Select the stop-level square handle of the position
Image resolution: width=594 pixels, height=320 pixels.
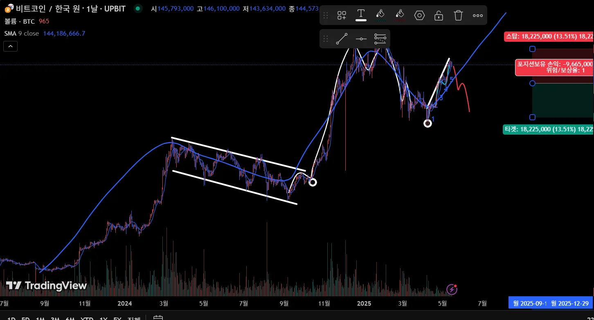click(532, 49)
